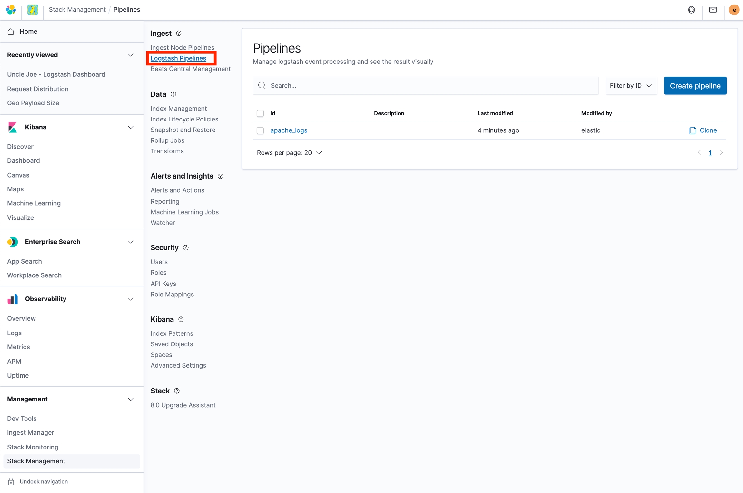Click the Elastic logo icon
Screen dimensions: 743x493
point(11,10)
